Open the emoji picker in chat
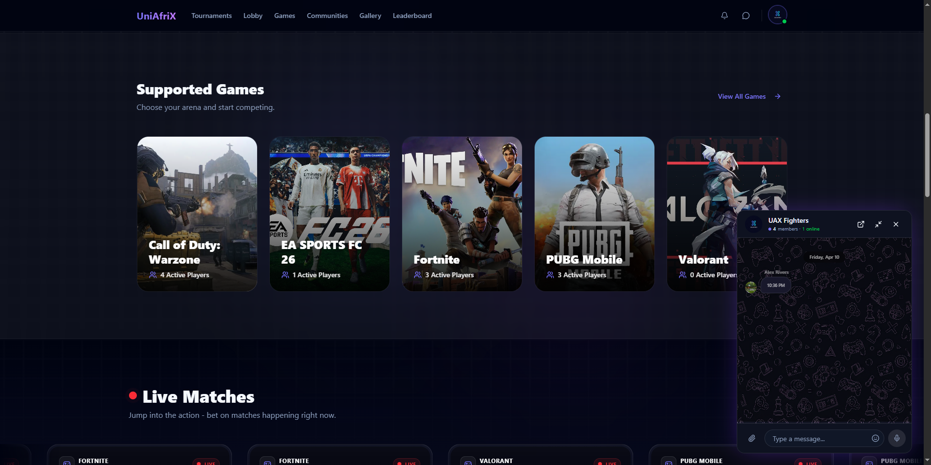 pos(875,438)
